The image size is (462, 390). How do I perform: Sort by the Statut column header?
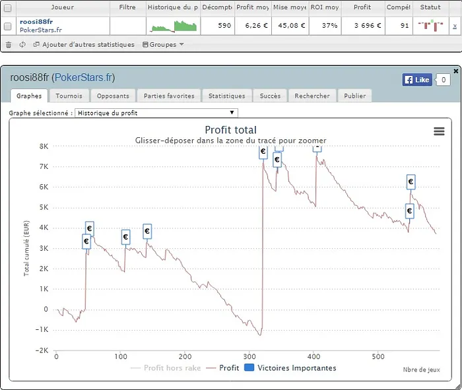coord(430,7)
